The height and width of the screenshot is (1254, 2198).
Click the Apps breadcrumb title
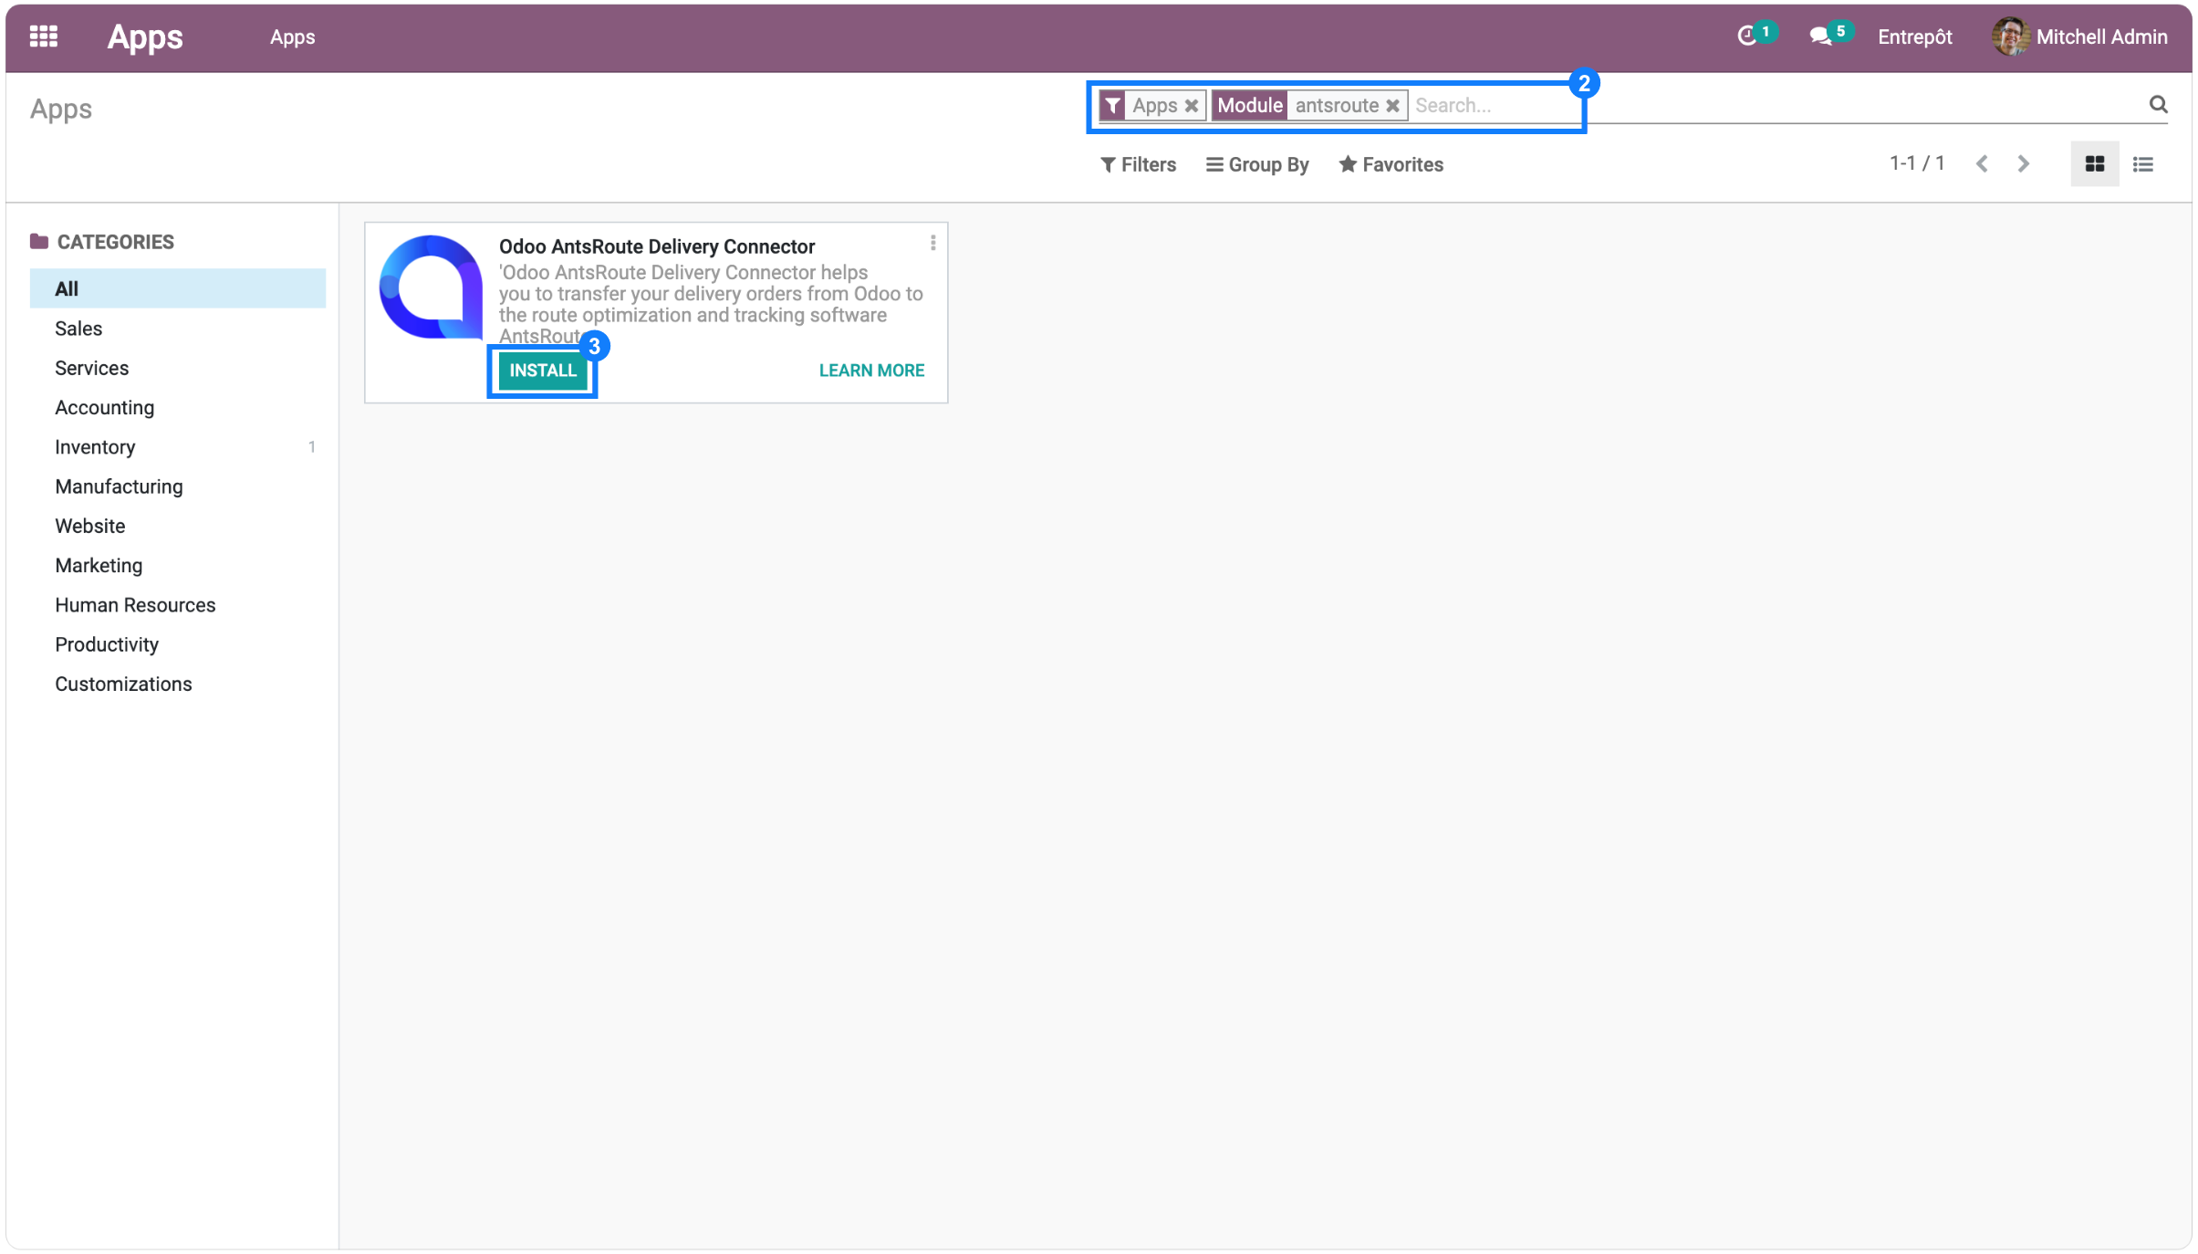60,109
